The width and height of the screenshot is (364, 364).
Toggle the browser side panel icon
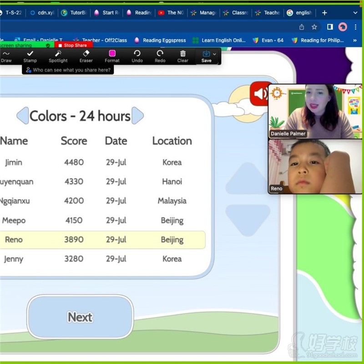click(x=330, y=27)
